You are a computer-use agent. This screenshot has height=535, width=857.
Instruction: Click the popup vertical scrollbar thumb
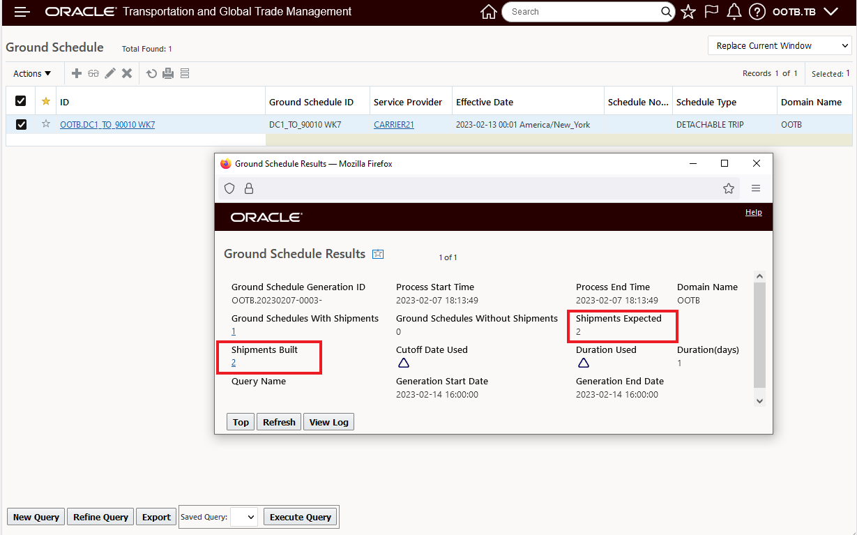click(x=760, y=335)
